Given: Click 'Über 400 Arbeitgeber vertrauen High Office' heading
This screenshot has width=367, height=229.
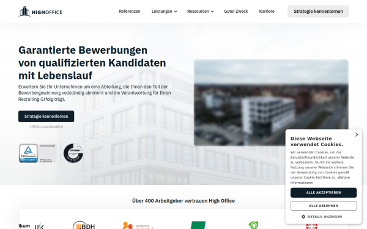Looking at the screenshot, I should tap(183, 201).
